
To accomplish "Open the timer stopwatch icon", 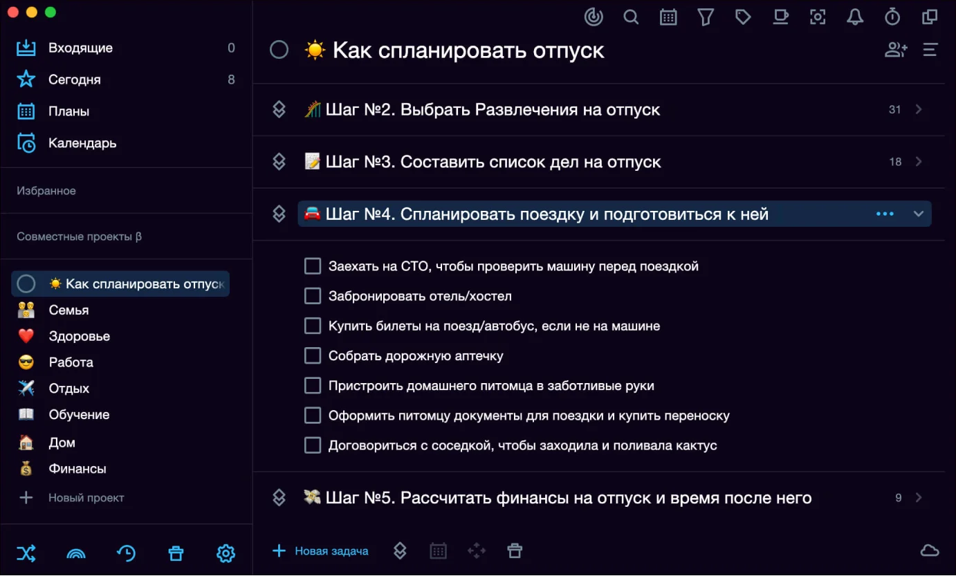I will (x=892, y=17).
